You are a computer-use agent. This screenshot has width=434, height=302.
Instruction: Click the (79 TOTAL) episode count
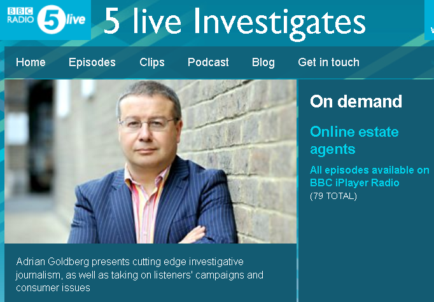333,196
